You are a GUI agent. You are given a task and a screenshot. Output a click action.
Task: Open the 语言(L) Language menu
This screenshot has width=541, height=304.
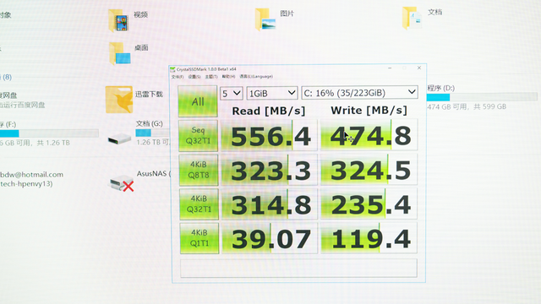[x=256, y=77]
